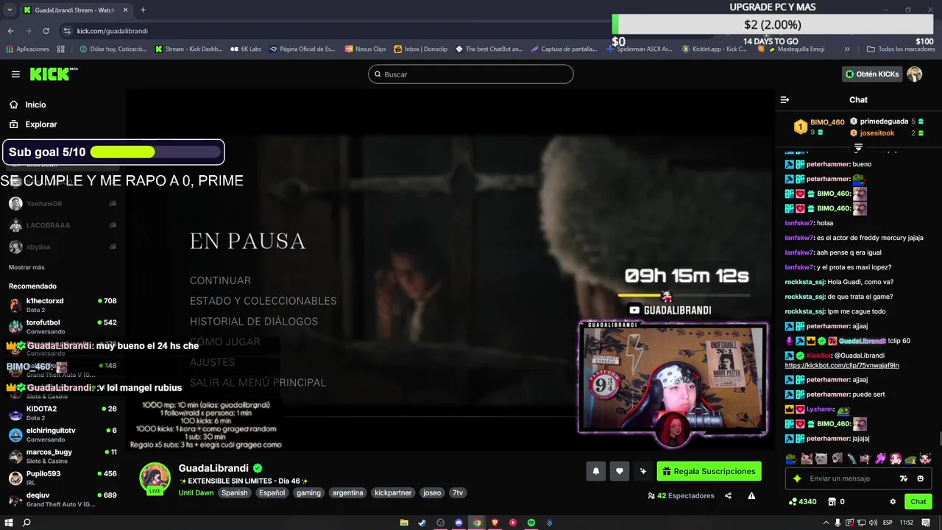Open torofutbol recommended channel

[x=63, y=327]
